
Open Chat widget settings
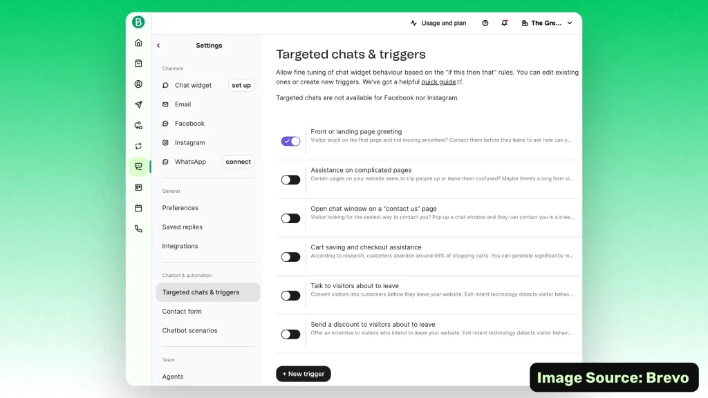193,85
